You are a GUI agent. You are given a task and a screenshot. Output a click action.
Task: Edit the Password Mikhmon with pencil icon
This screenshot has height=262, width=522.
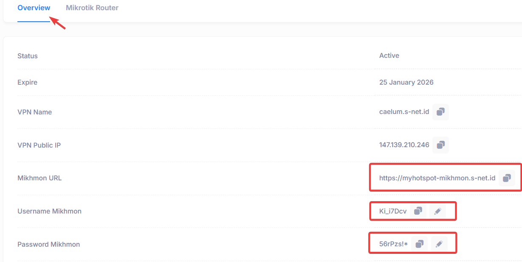pos(439,244)
